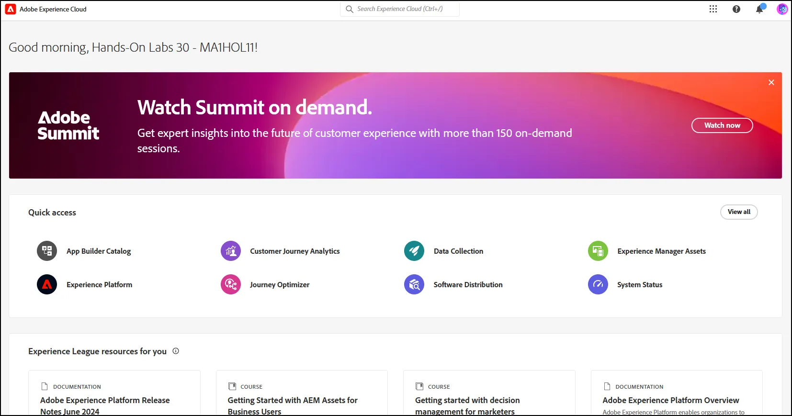The width and height of the screenshot is (792, 416).
Task: Open the Help question mark icon
Action: coord(736,9)
